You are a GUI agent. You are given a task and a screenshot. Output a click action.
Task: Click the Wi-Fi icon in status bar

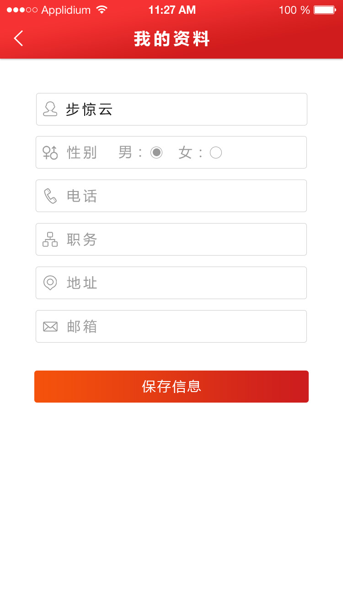(x=102, y=9)
